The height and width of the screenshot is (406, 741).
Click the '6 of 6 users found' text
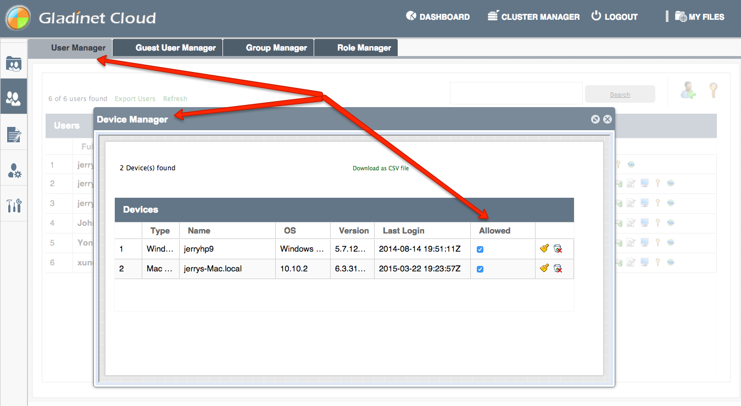point(78,99)
